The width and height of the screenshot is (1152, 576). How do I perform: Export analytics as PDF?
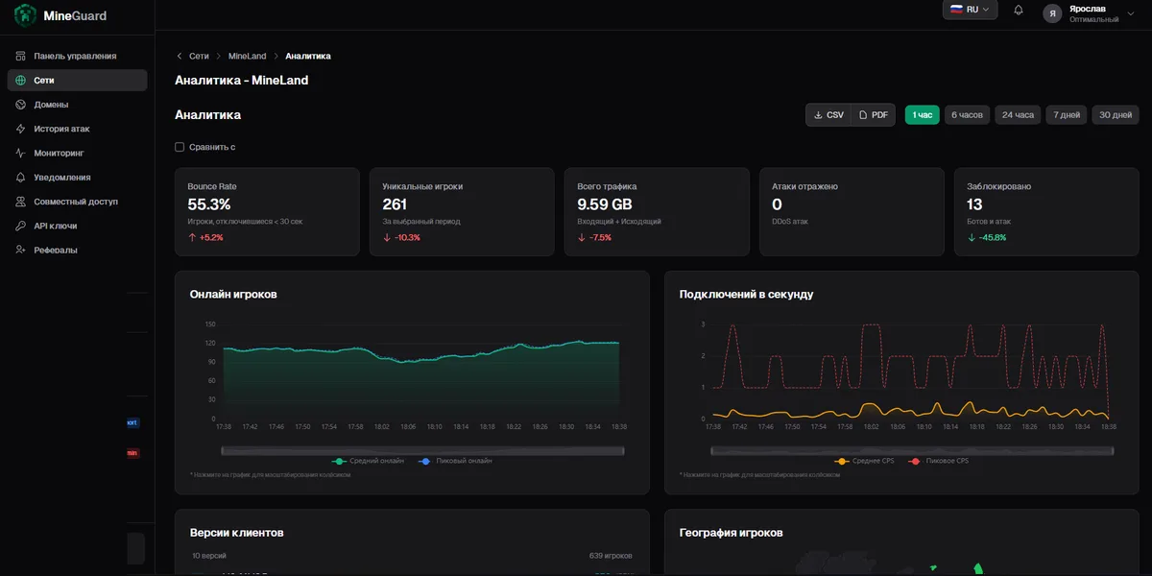tap(874, 115)
